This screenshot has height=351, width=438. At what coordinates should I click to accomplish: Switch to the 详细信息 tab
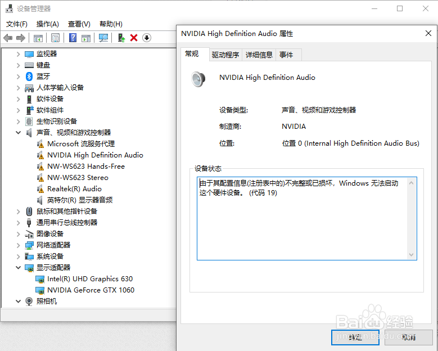click(x=259, y=55)
